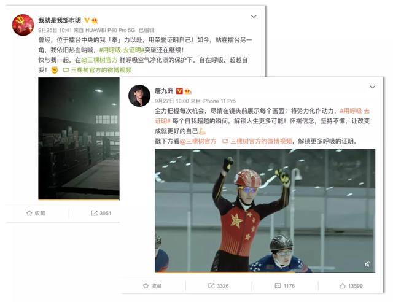The width and height of the screenshot is (393, 302).
Task: Open green hashtag #用呼吸 去证明# link
Action: click(122, 50)
